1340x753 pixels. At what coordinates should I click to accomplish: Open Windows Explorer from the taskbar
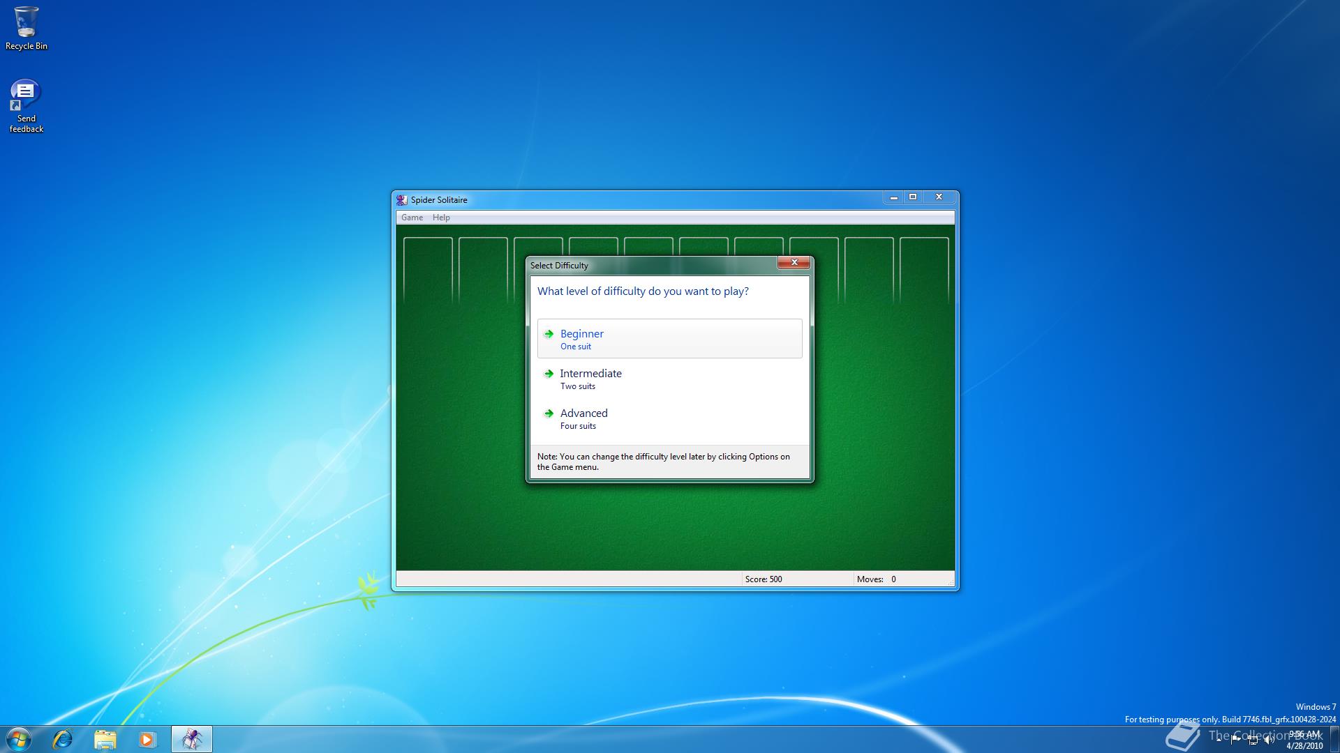point(105,739)
